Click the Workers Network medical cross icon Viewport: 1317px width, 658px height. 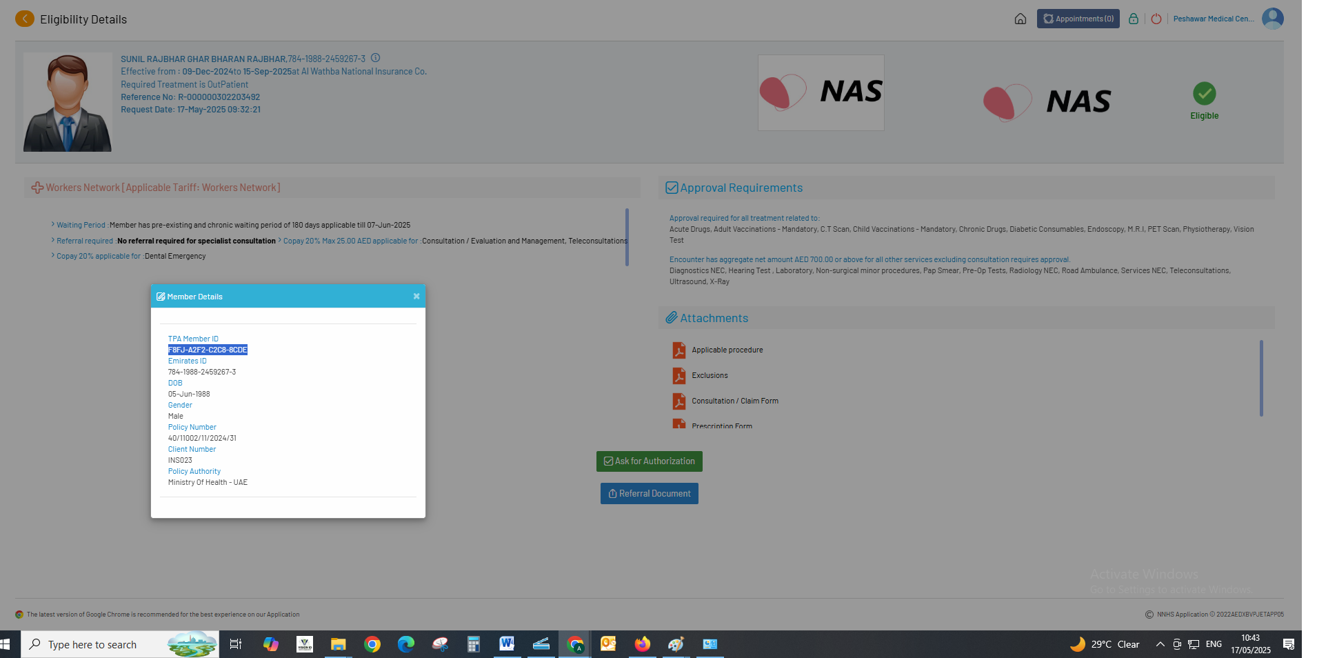click(37, 188)
